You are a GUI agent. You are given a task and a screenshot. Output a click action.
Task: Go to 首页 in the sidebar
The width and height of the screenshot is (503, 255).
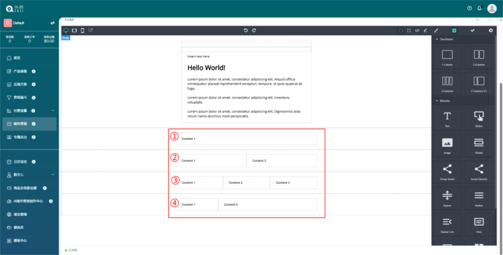point(17,58)
